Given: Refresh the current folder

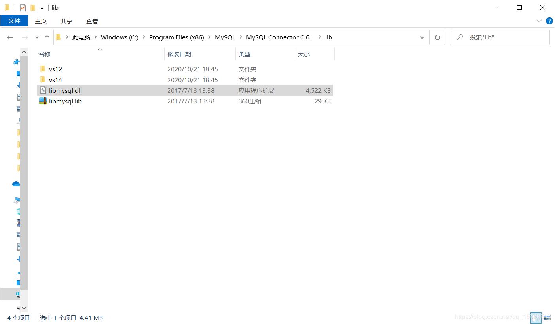Looking at the screenshot, I should 437,37.
